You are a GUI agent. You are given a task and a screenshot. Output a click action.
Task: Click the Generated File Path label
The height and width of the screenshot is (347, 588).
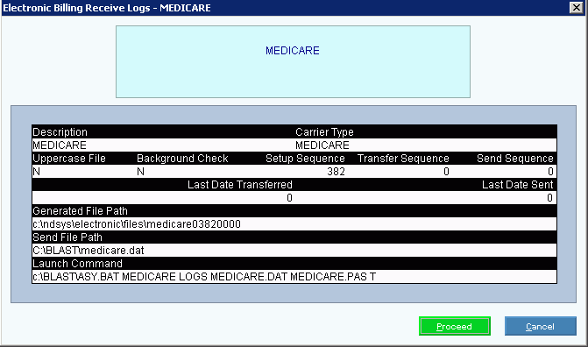81,211
